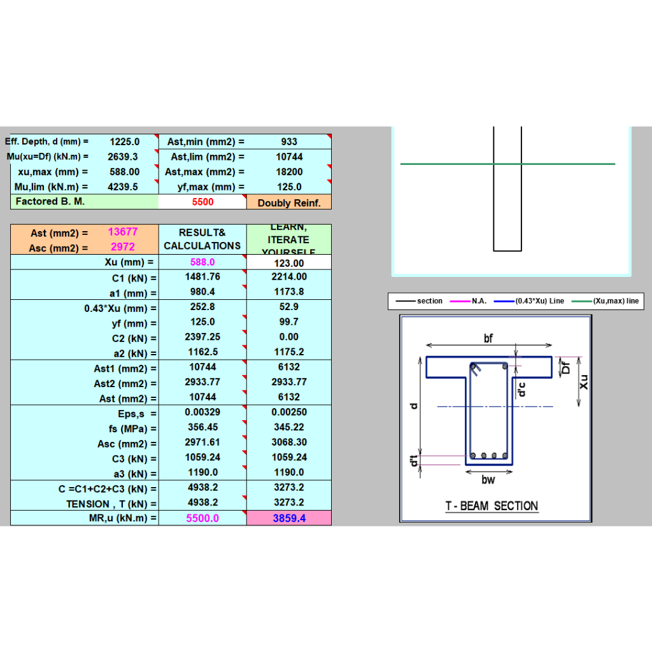The image size is (652, 652).
Task: Select the Mu,lim value 4239.5 cell
Action: point(124,187)
